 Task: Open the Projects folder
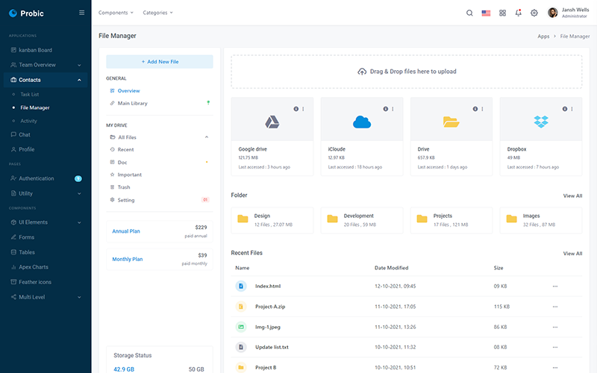[x=451, y=220]
